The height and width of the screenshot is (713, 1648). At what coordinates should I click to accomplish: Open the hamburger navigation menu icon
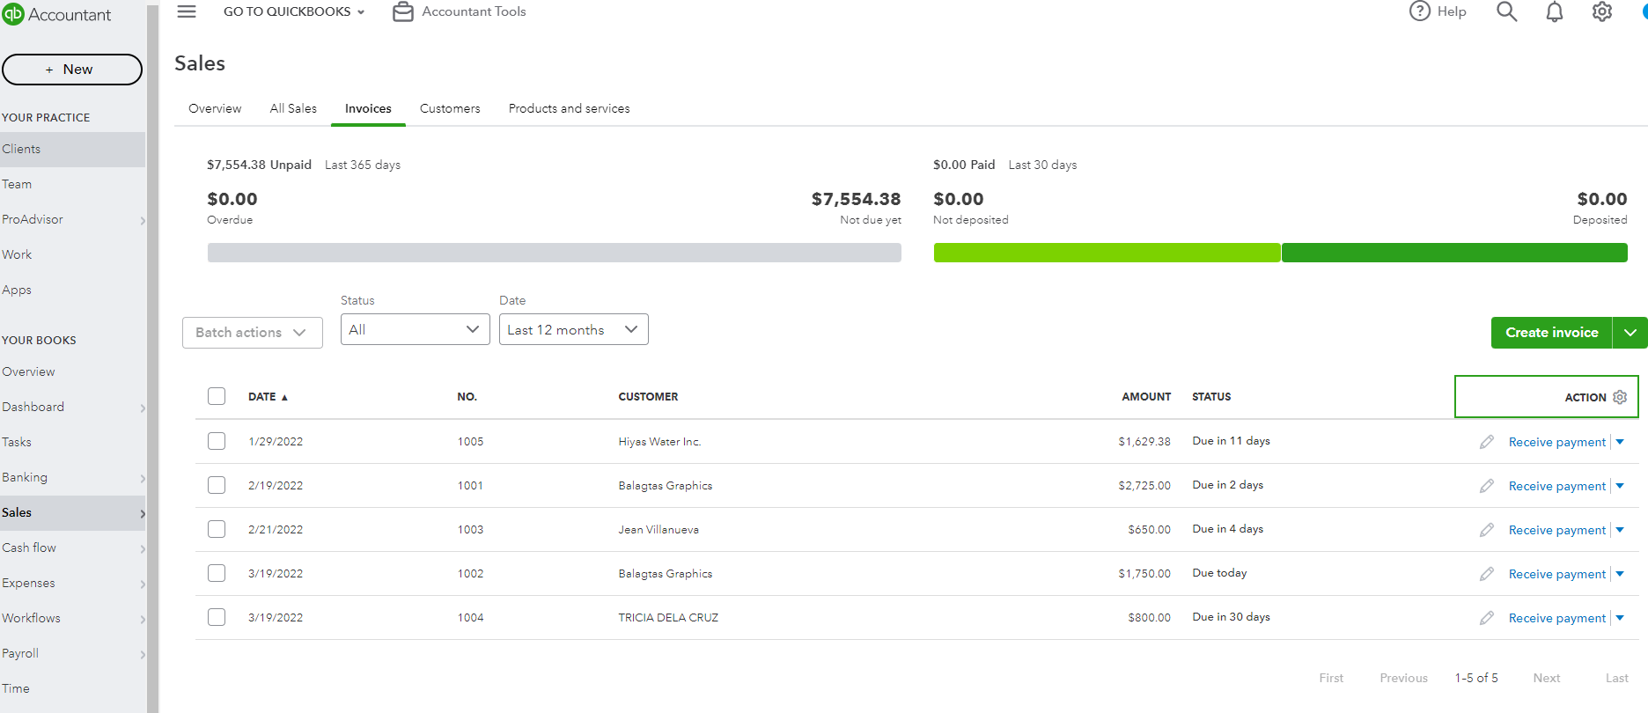click(187, 11)
